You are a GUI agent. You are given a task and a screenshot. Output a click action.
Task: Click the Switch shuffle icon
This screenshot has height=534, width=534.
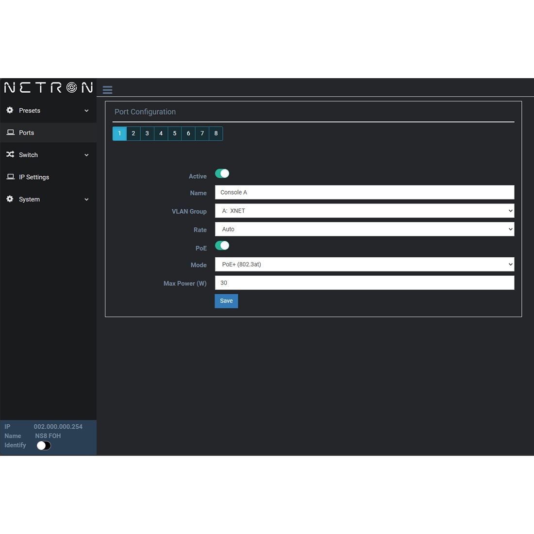pos(10,154)
